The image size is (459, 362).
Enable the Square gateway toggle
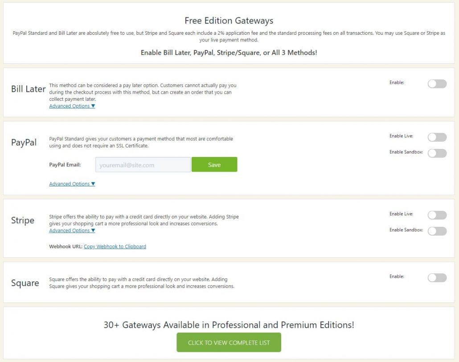coord(437,278)
